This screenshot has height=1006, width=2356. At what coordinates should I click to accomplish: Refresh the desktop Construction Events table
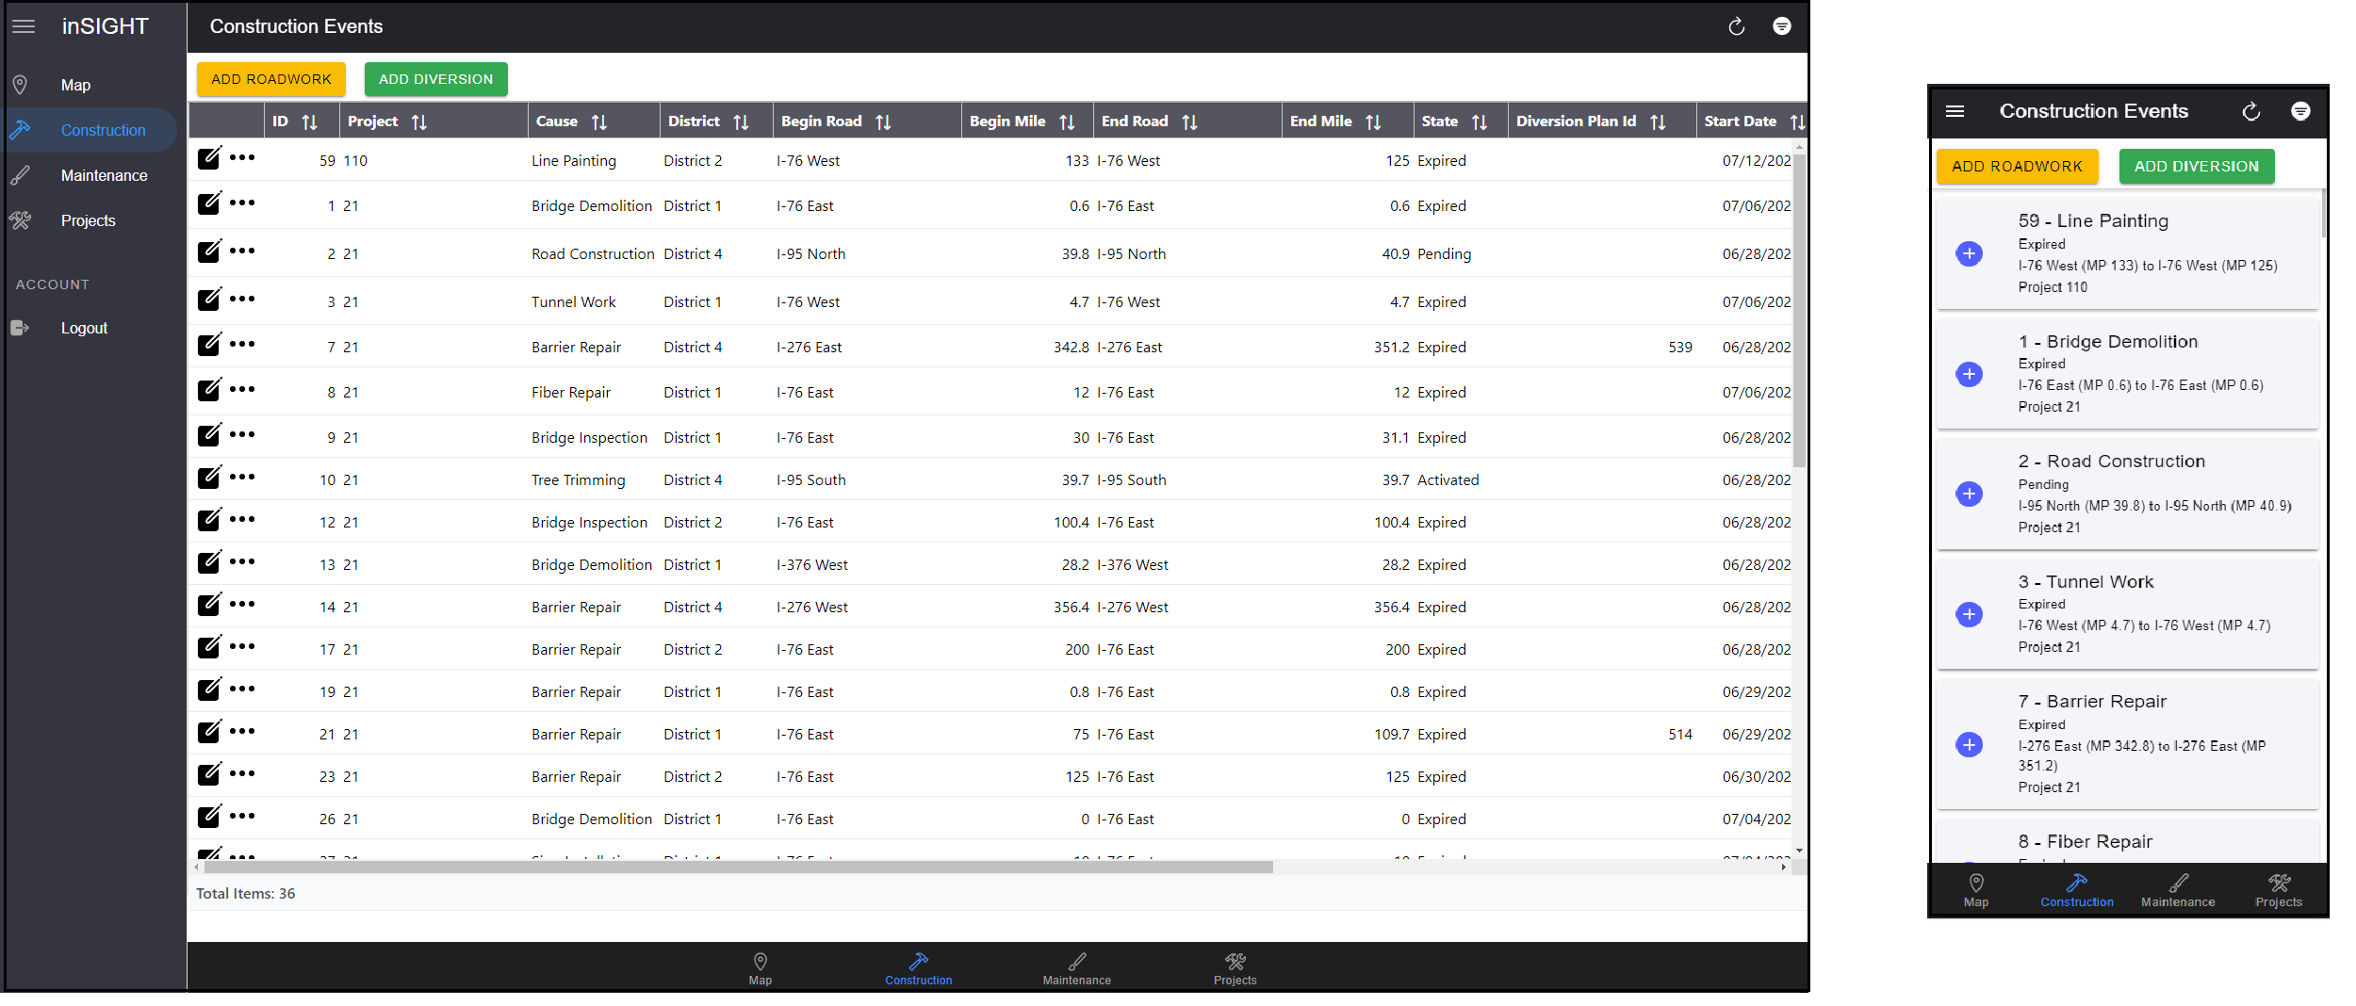pos(1736,26)
